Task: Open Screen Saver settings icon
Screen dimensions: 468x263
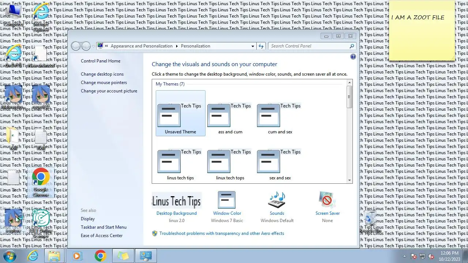Action: (327, 199)
